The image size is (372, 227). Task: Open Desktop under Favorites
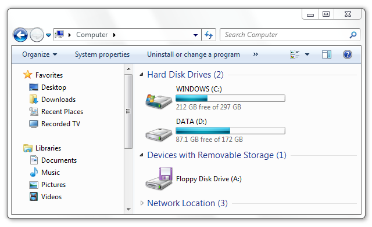53,87
